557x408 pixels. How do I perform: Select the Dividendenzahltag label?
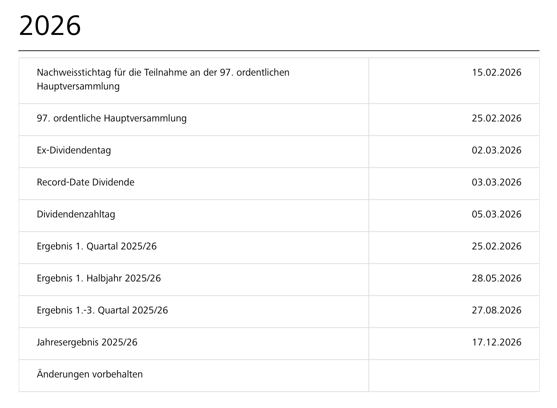point(76,214)
